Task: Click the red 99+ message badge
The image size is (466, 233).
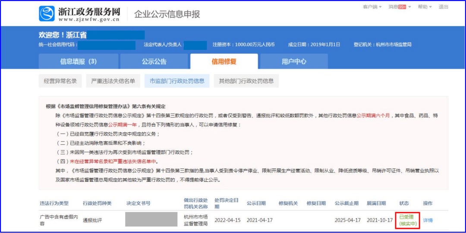Action: (x=402, y=7)
